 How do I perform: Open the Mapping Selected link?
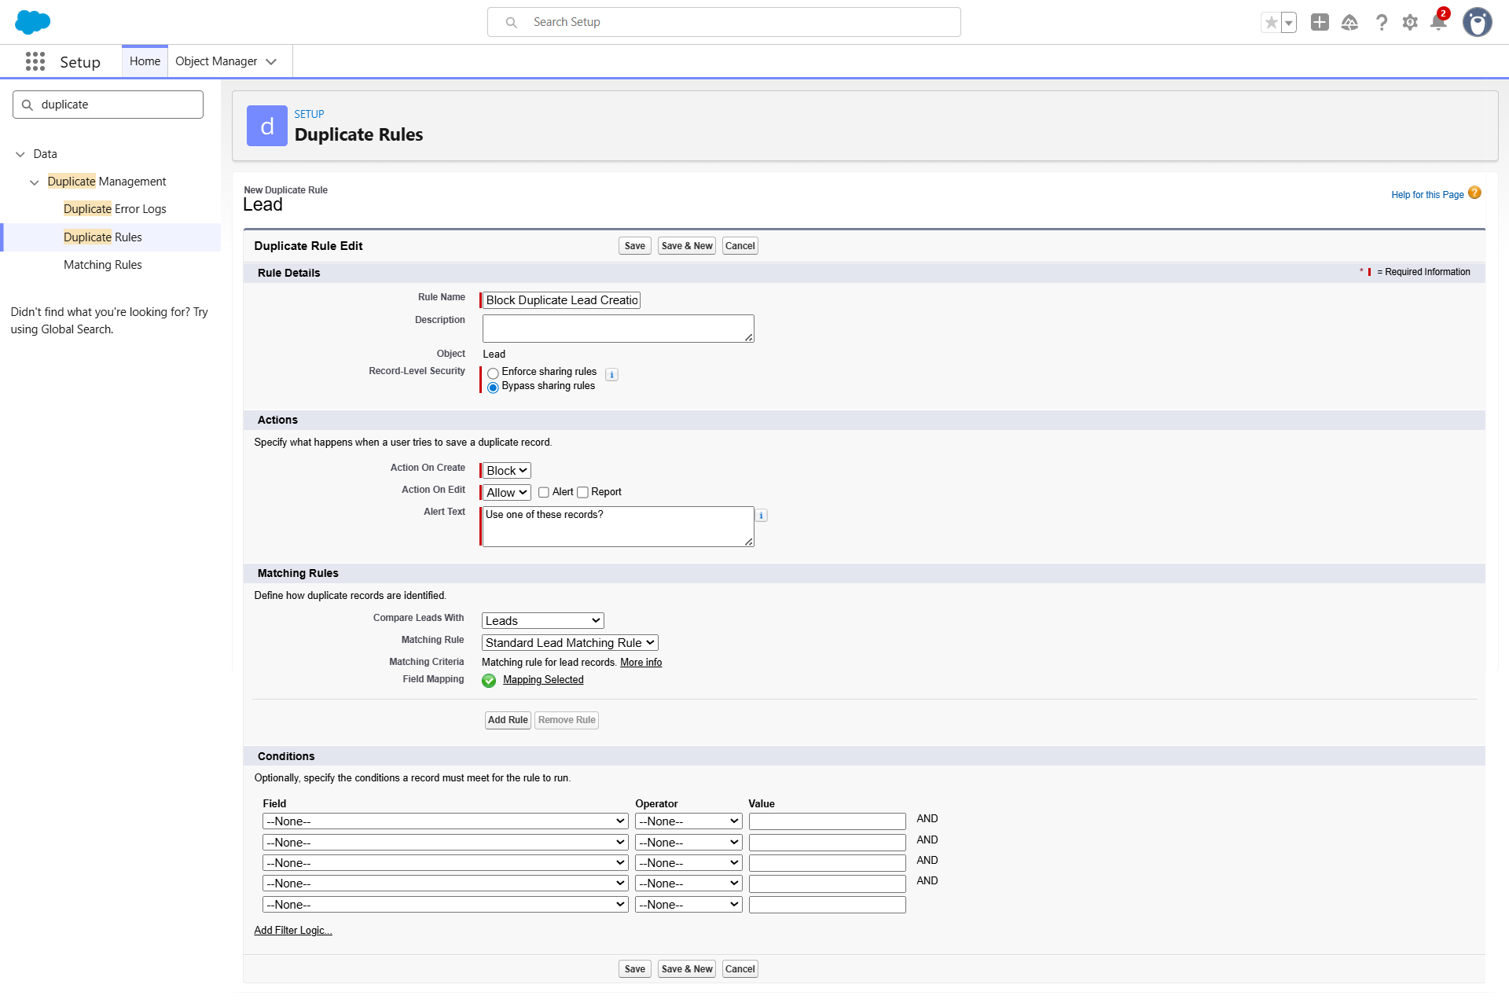tap(543, 680)
